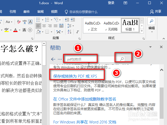Switch to the 视图 tab

pyautogui.click(x=54, y=11)
